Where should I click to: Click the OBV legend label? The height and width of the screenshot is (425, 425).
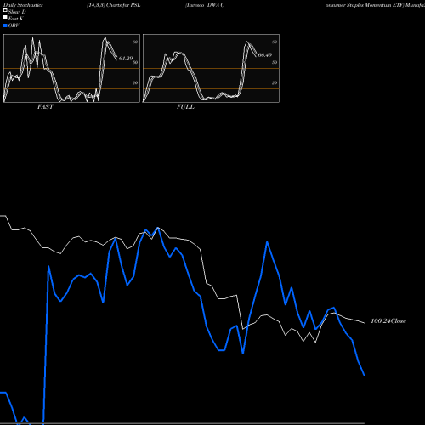coord(14,25)
